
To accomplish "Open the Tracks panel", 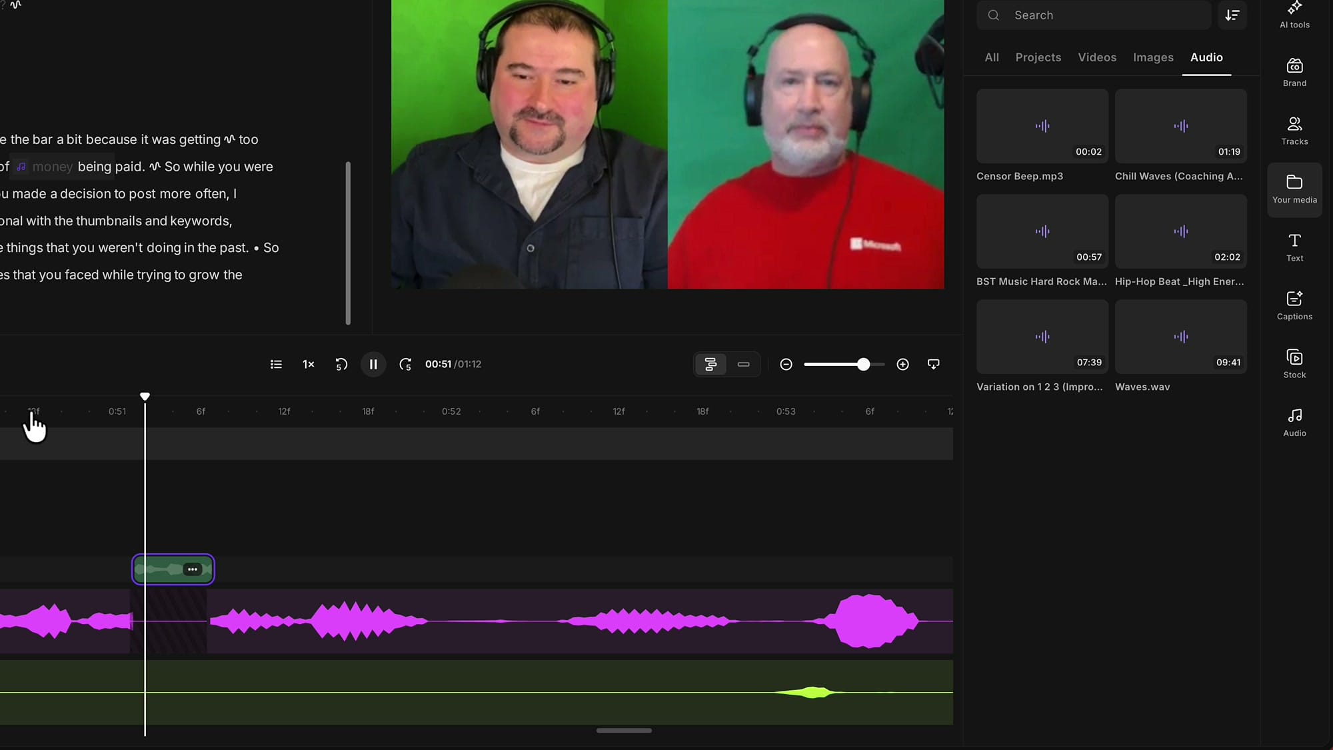I will point(1294,131).
